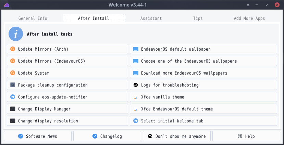Open Logs for troubleshooting
The width and height of the screenshot is (284, 145).
click(x=203, y=85)
